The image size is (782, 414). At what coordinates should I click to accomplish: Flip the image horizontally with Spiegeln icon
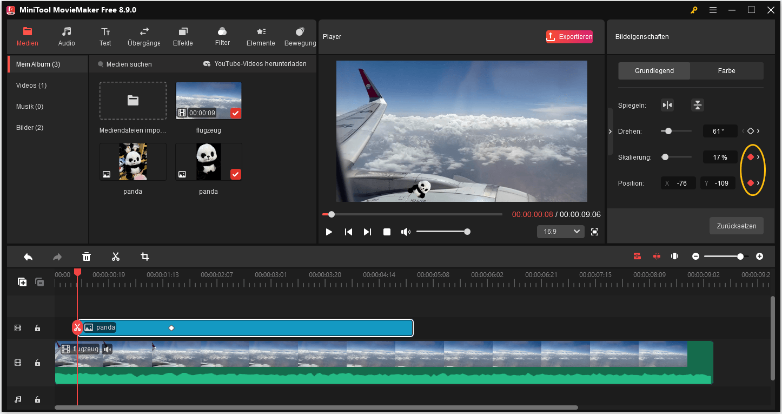tap(667, 105)
